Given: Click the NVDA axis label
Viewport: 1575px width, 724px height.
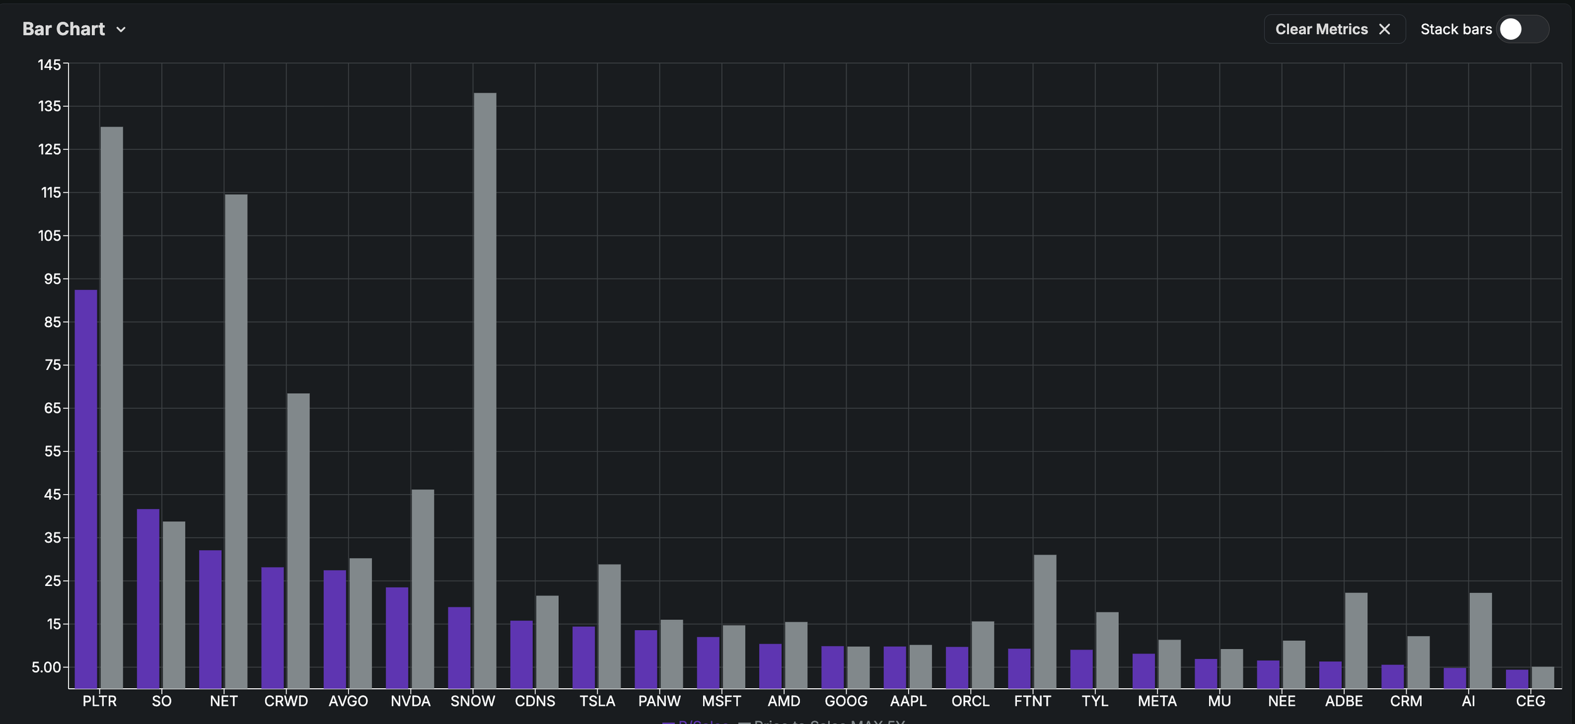Looking at the screenshot, I should [410, 701].
